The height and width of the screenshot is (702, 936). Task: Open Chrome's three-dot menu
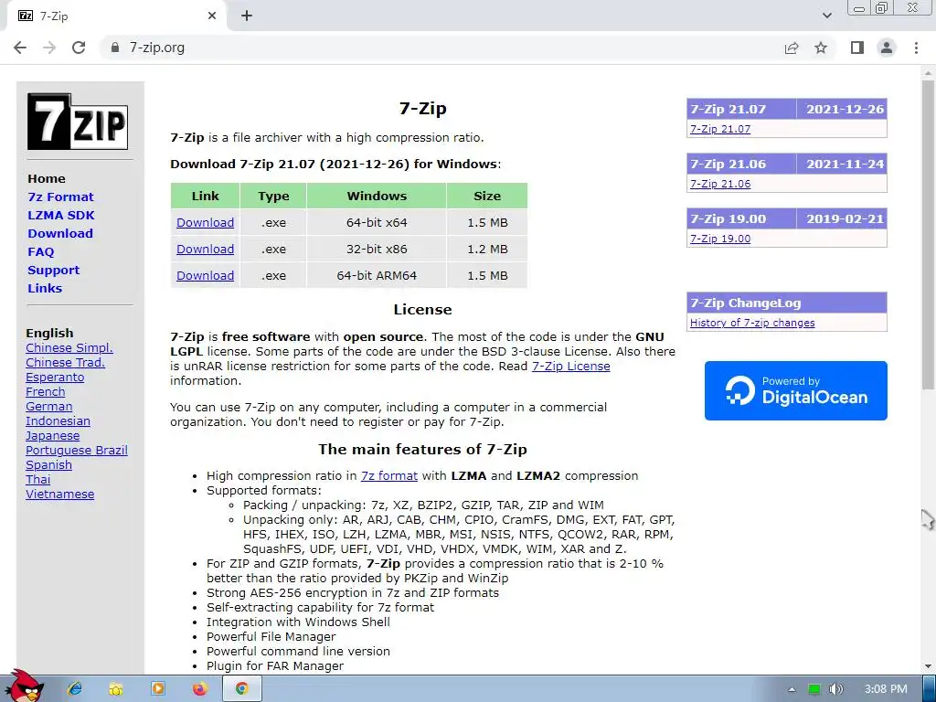pyautogui.click(x=916, y=48)
